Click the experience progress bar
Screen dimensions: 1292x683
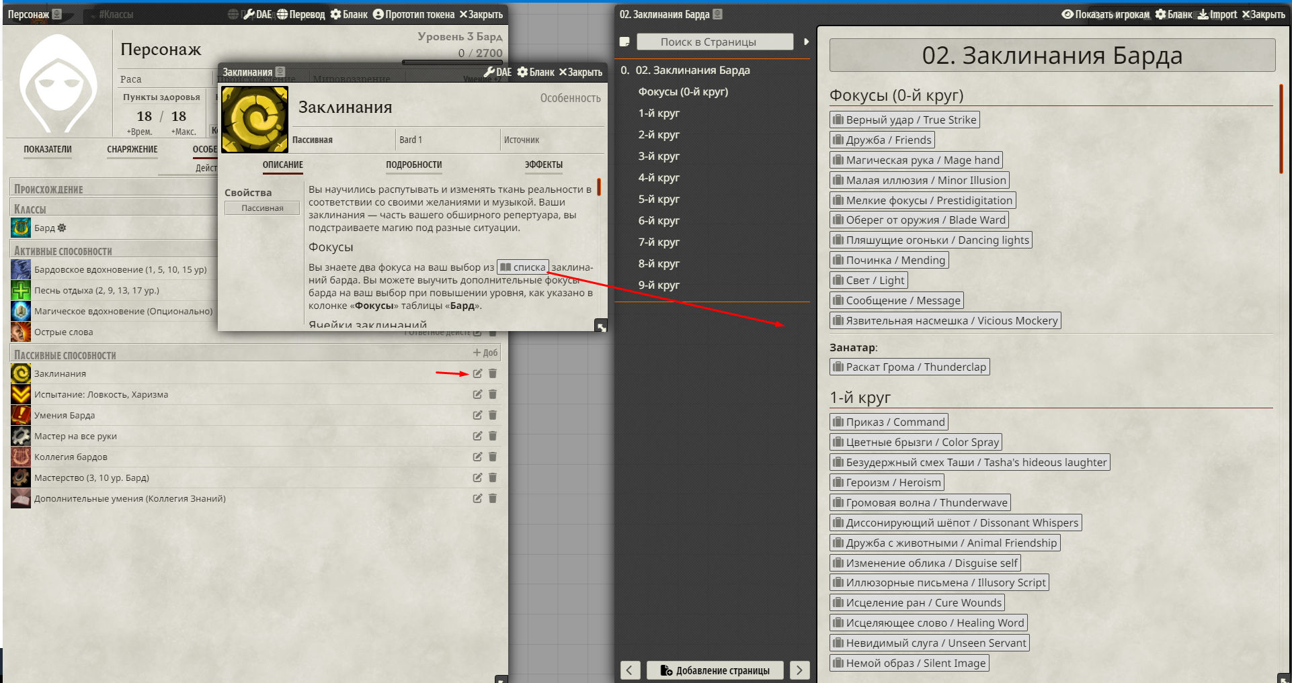(x=452, y=62)
